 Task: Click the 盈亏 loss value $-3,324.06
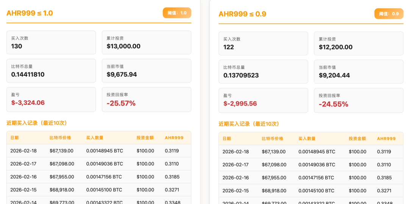28,103
